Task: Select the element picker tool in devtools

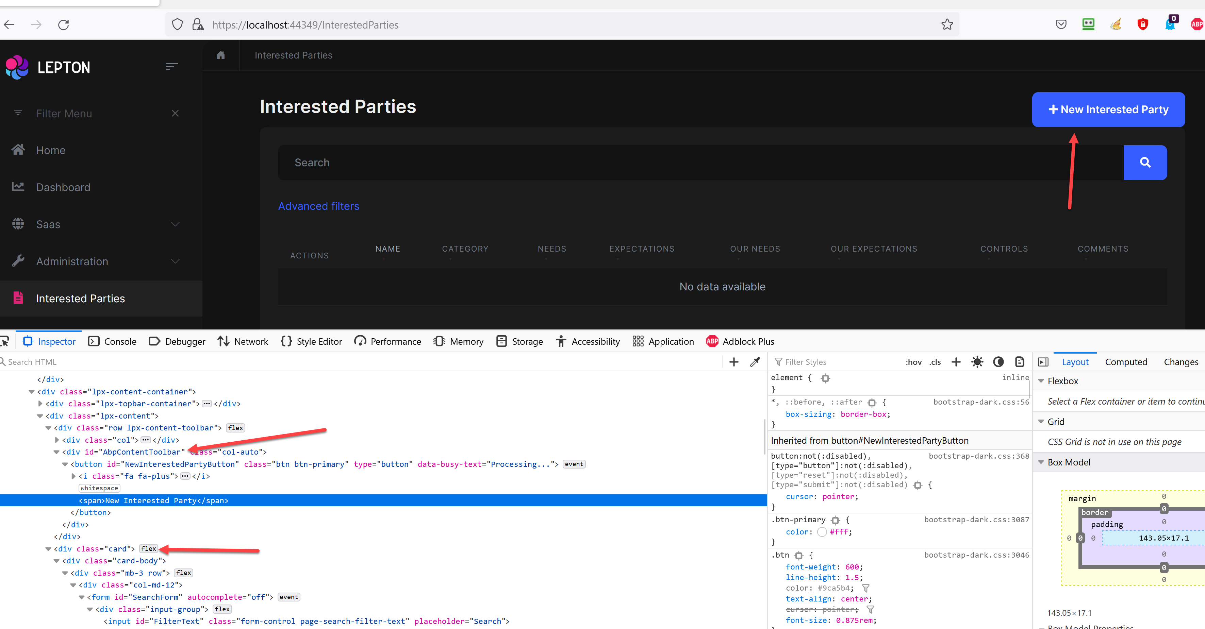Action: pos(5,341)
